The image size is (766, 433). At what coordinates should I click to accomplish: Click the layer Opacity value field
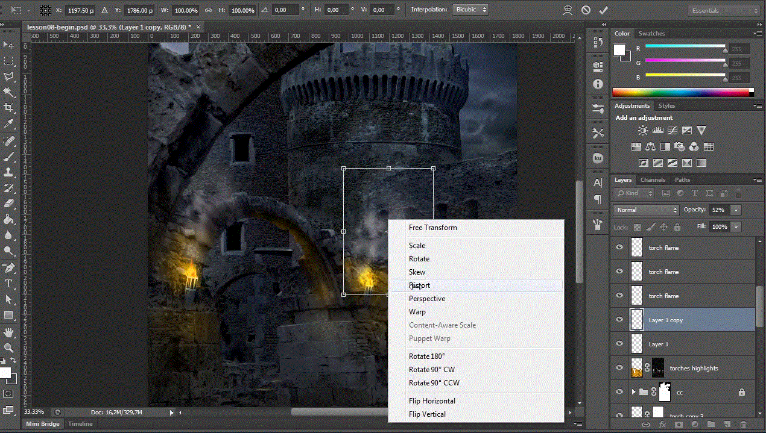(718, 210)
